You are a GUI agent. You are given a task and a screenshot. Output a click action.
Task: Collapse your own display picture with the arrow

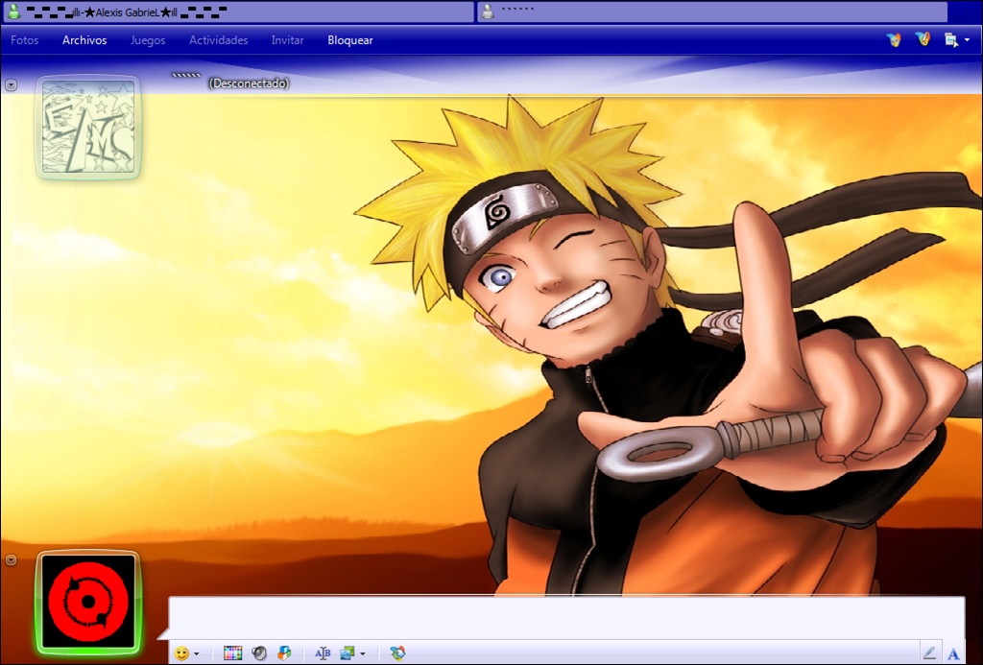click(11, 559)
